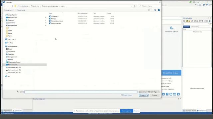Open the Instagram social icon
Image resolution: width=213 pixels, height=119 pixels.
[x=174, y=94]
